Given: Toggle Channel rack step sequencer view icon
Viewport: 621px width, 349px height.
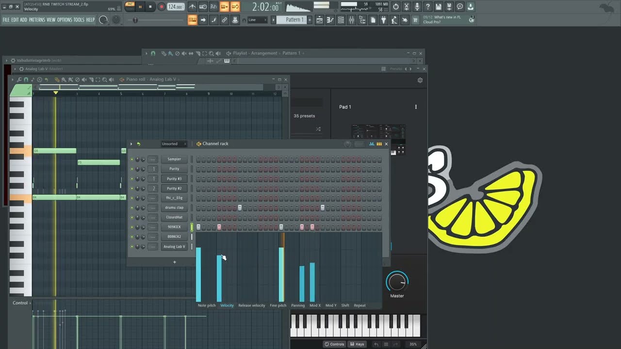Looking at the screenshot, I should click(379, 143).
